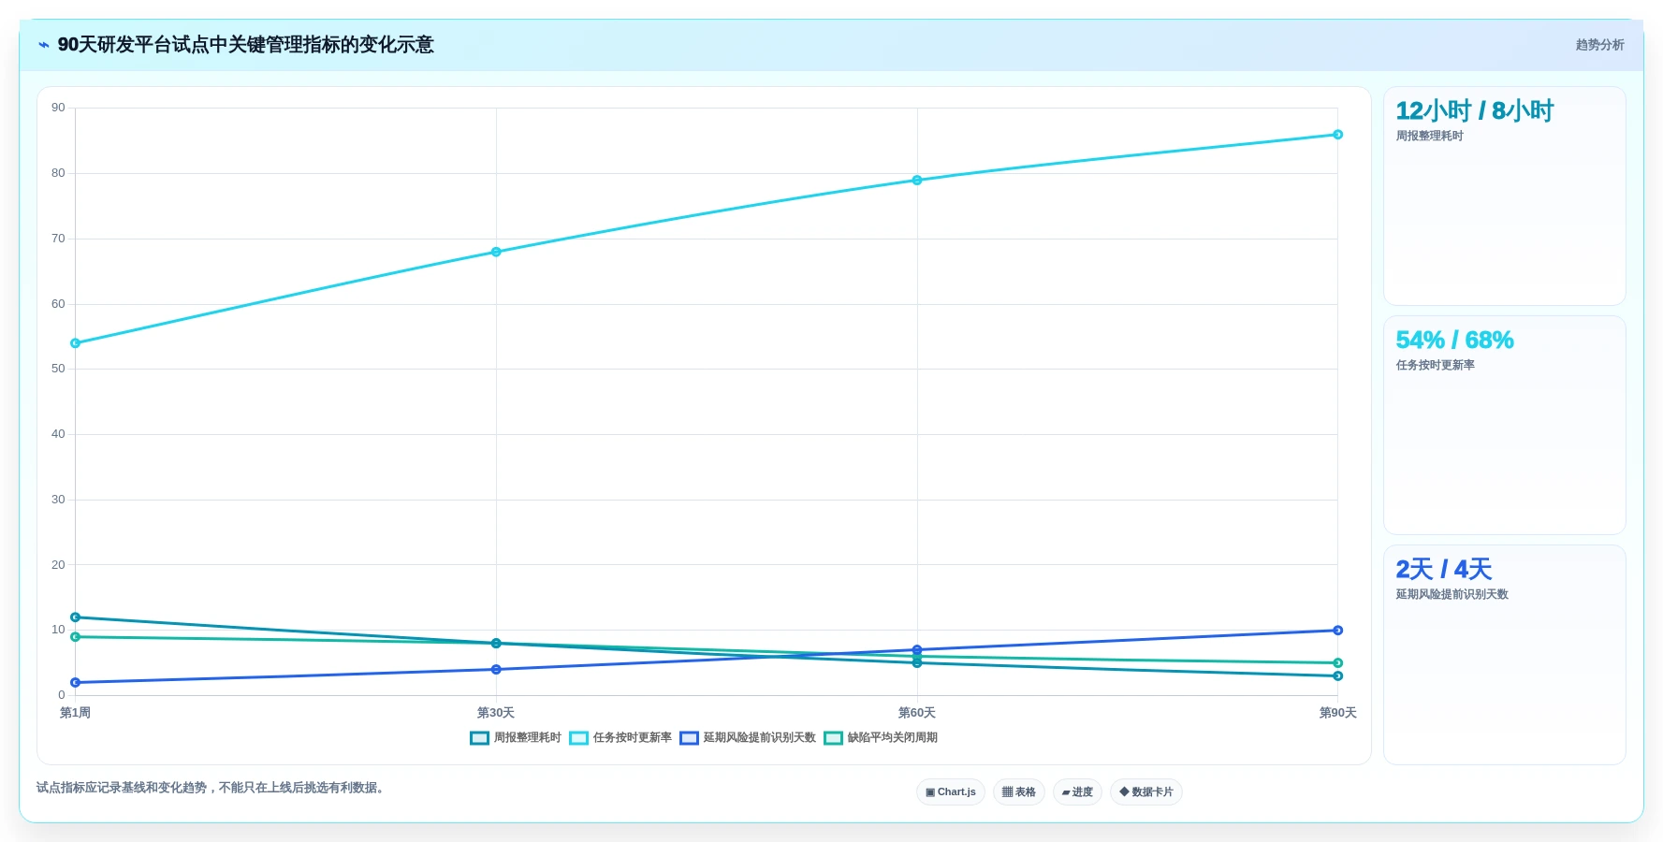The height and width of the screenshot is (842, 1663).
Task: Click the 任务按时更新率 legend color box
Action: 578,738
